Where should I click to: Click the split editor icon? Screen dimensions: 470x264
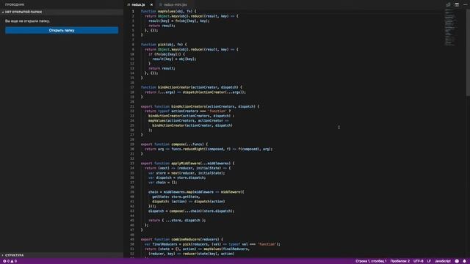tap(457, 4)
